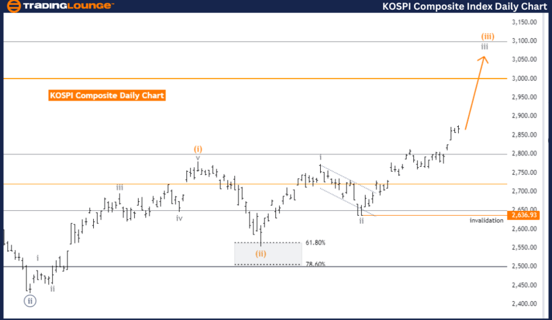This screenshot has width=552, height=320.
Task: Select the orange 2,636.93 price tag
Action: [523, 215]
